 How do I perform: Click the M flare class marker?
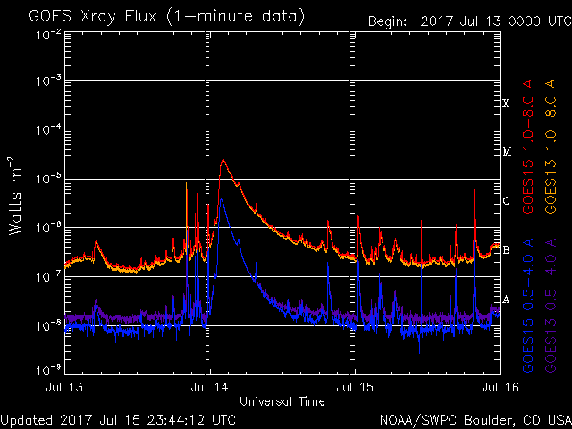click(507, 152)
